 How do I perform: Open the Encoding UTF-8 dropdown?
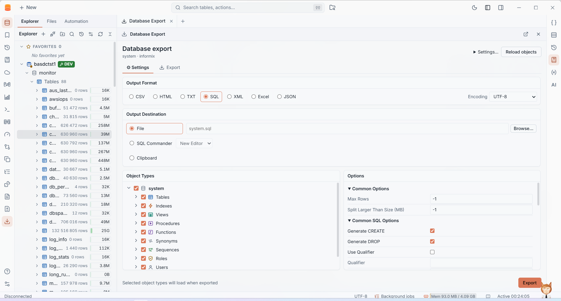(513, 97)
